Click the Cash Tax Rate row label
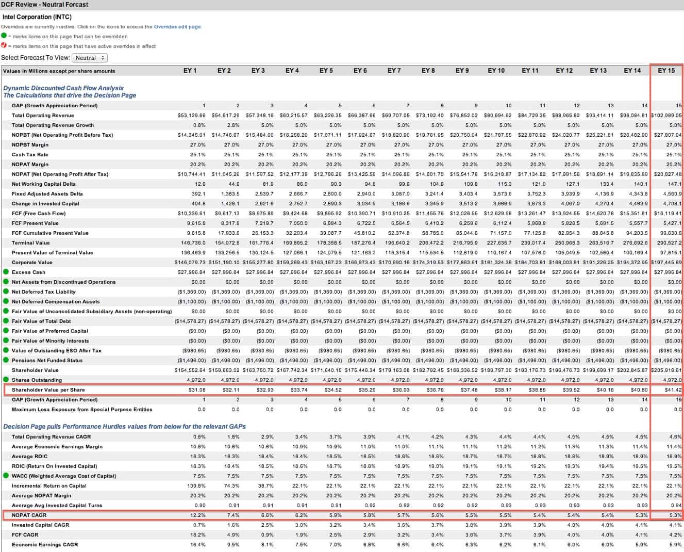Screen dimensions: 684x552 (30, 155)
